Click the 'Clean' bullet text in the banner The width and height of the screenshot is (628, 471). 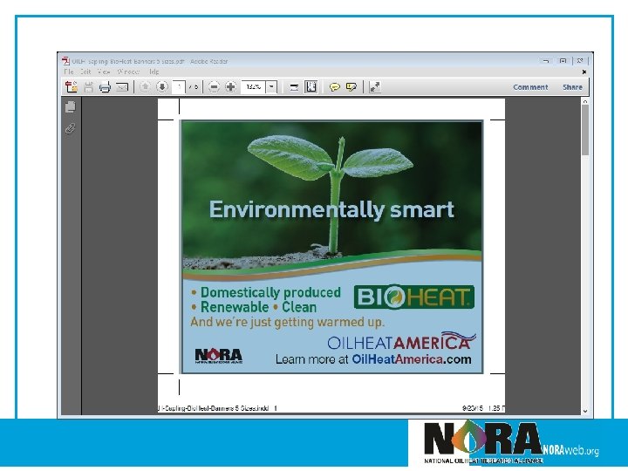click(299, 307)
